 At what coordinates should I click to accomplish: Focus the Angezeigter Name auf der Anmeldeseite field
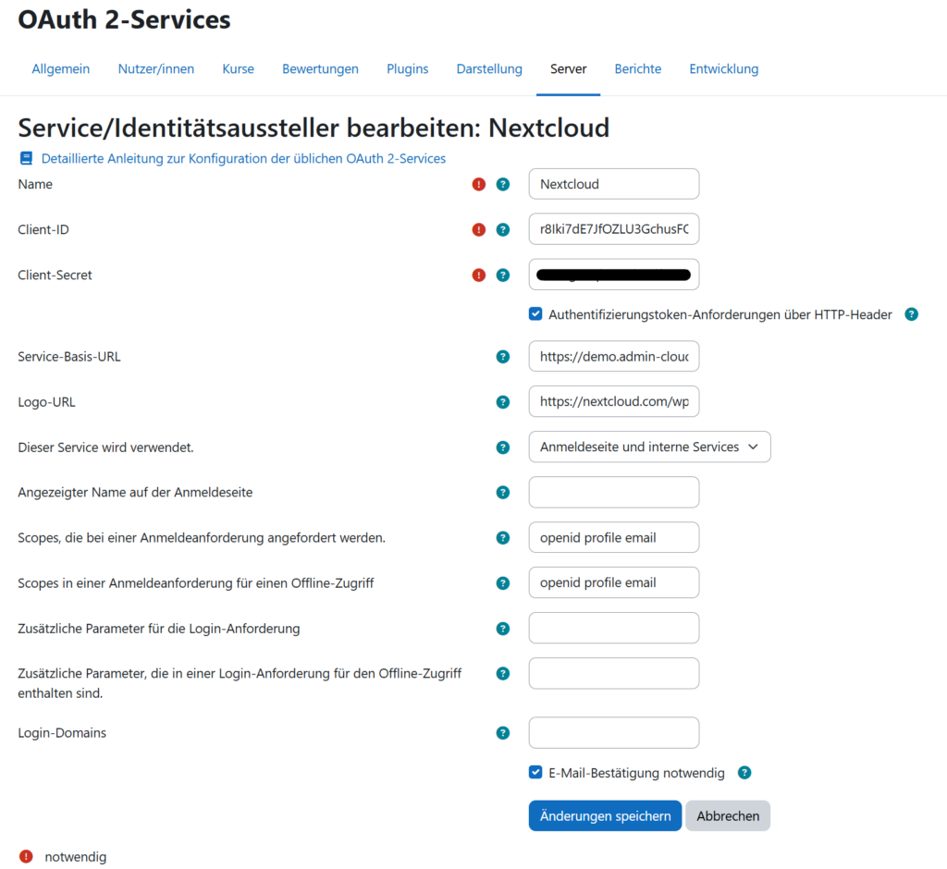pos(613,492)
